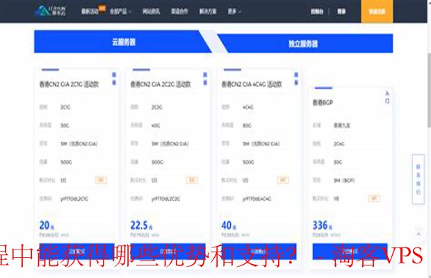Click the back-to-top arrow icon

click(418, 234)
